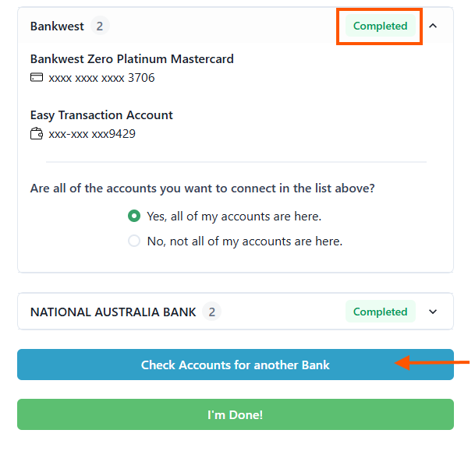Click the masked account number ending 9429

click(x=92, y=134)
